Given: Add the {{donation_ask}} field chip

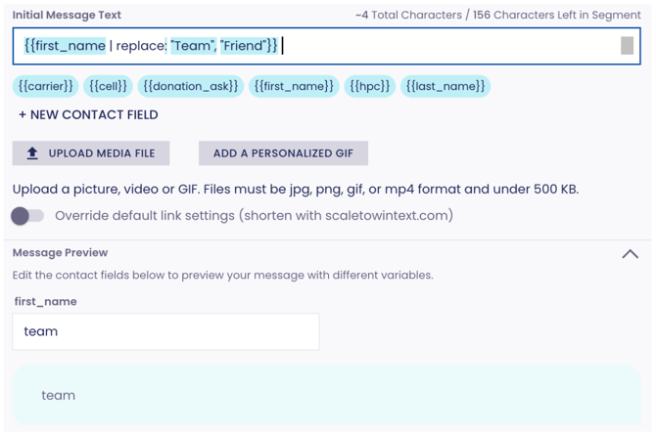Looking at the screenshot, I should [x=190, y=87].
